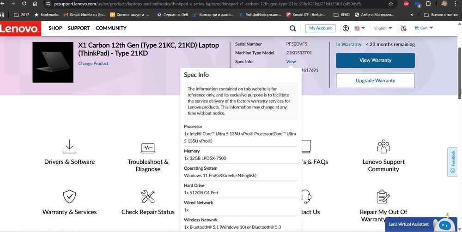Select the machine type 21KDS33T01 text
This screenshot has height=232, width=462.
[299, 53]
